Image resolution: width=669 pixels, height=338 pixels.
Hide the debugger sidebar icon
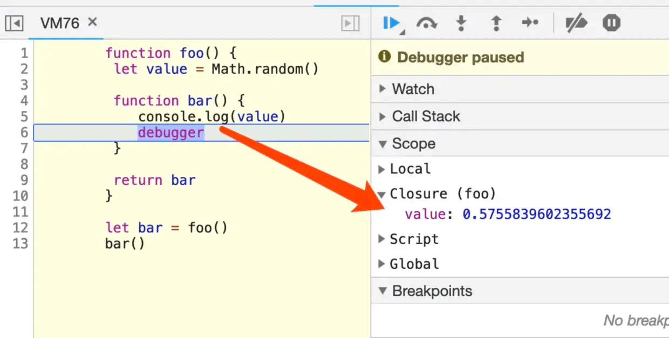pos(350,23)
